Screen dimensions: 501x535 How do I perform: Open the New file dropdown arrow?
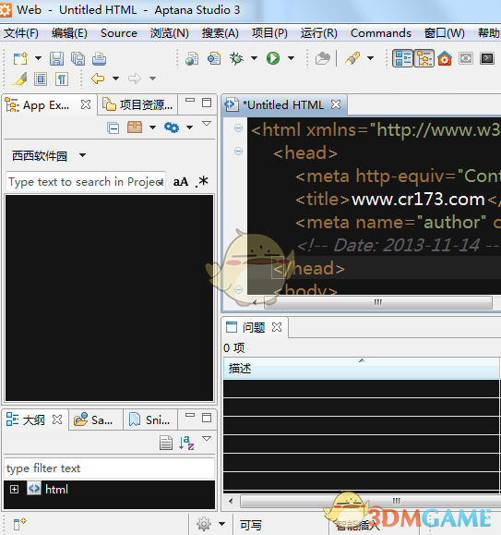point(38,58)
